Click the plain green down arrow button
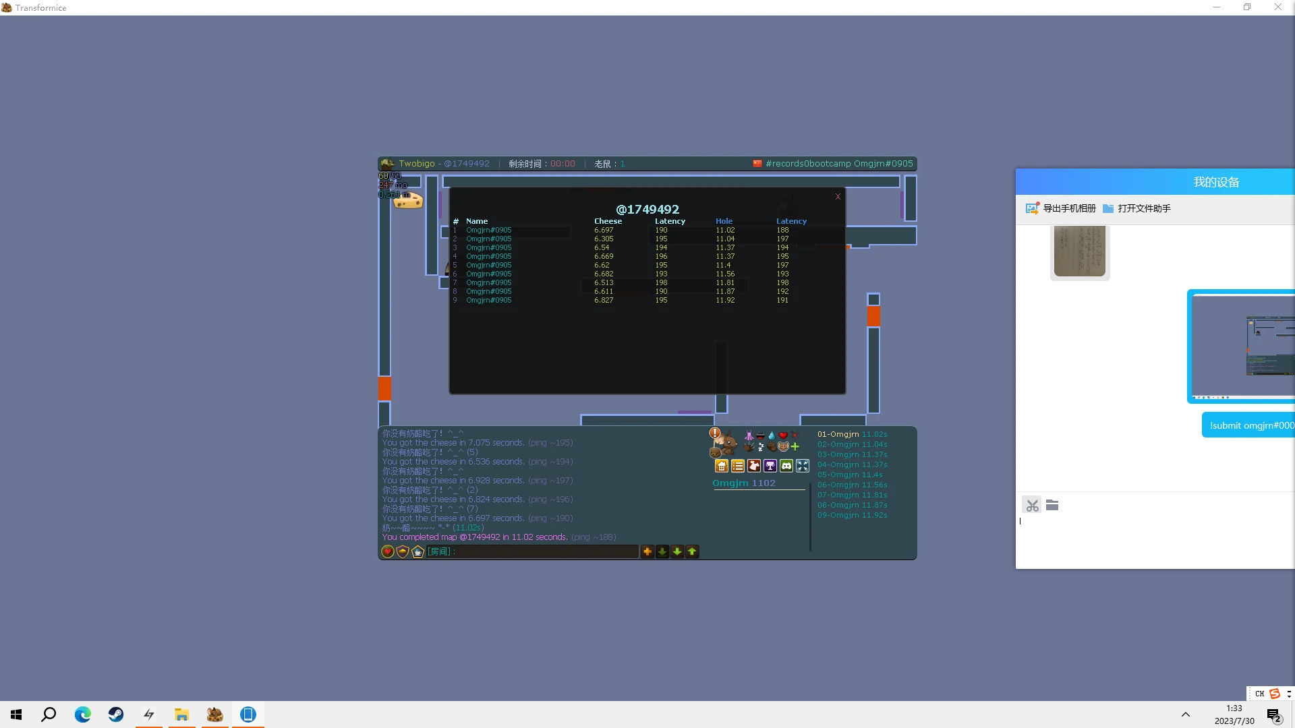Viewport: 1295px width, 728px height. point(677,551)
